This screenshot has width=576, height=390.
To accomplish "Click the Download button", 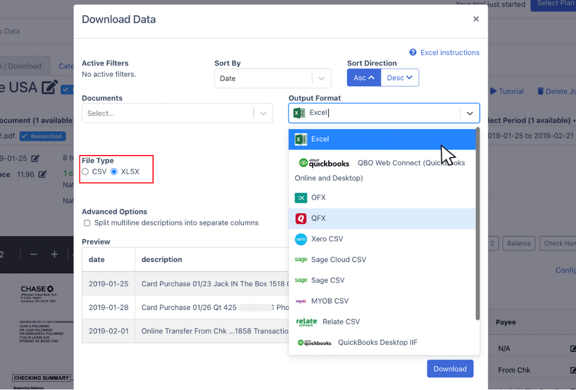I will pyautogui.click(x=450, y=369).
